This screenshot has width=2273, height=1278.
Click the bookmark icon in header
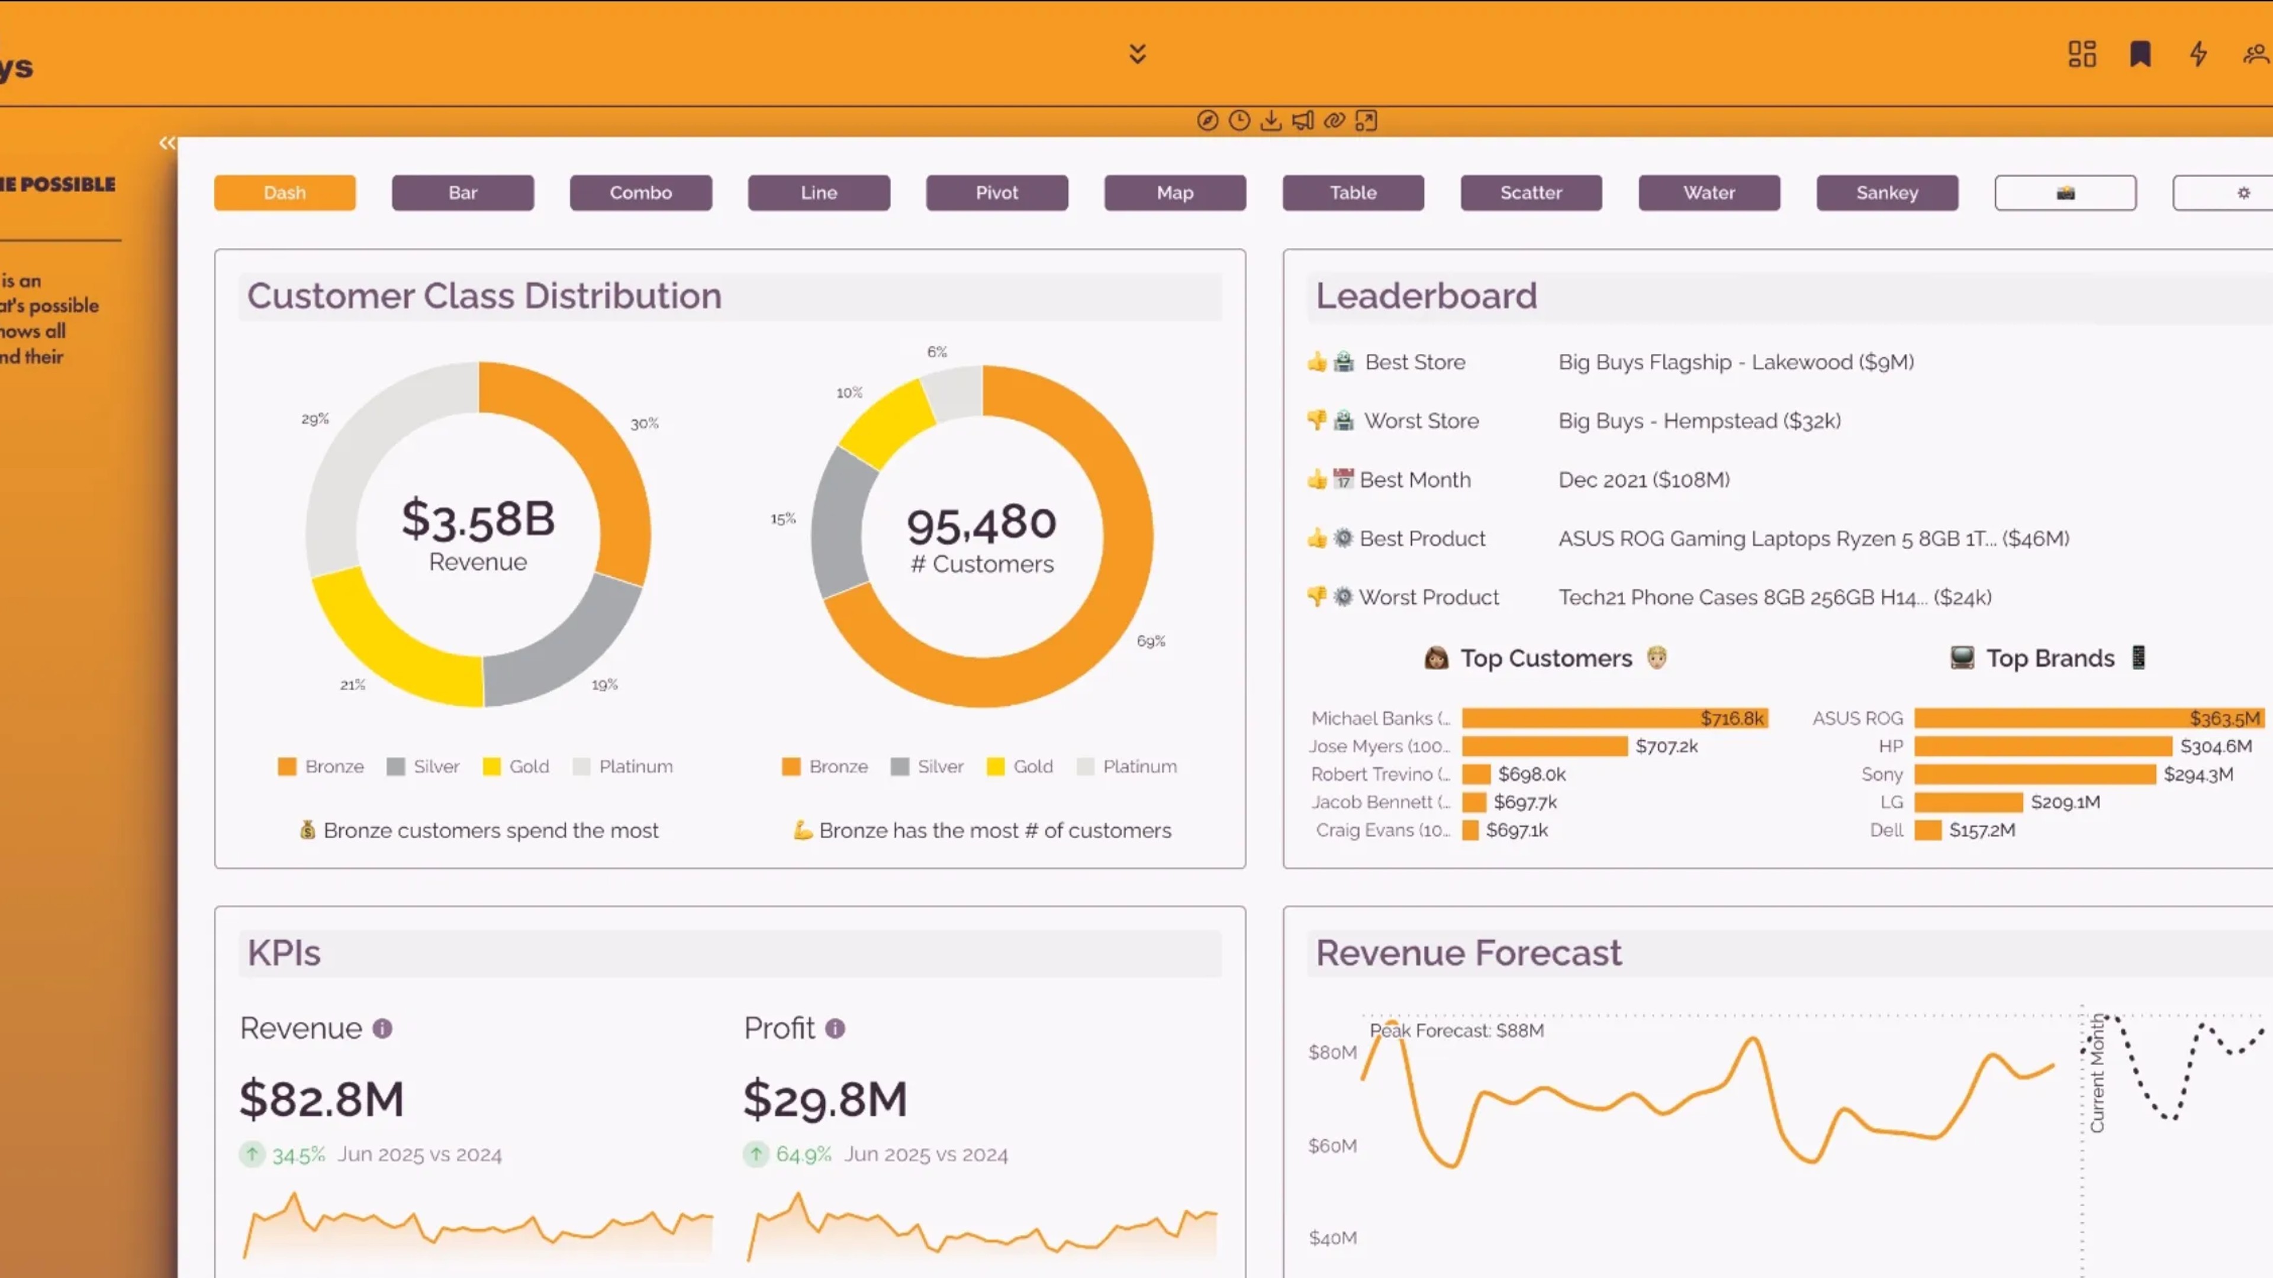pyautogui.click(x=2140, y=54)
